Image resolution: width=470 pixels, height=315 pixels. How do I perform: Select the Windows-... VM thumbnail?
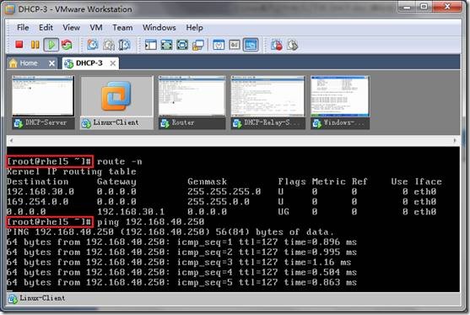point(340,102)
